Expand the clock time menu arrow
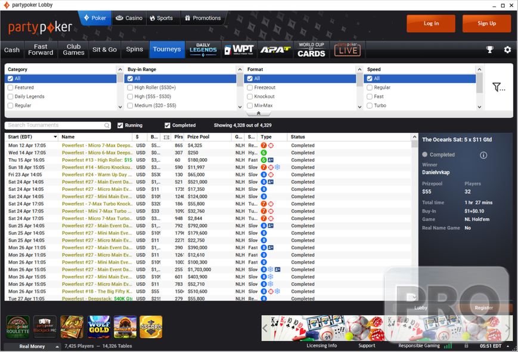Screen dimensions: 518x352 point(508,346)
